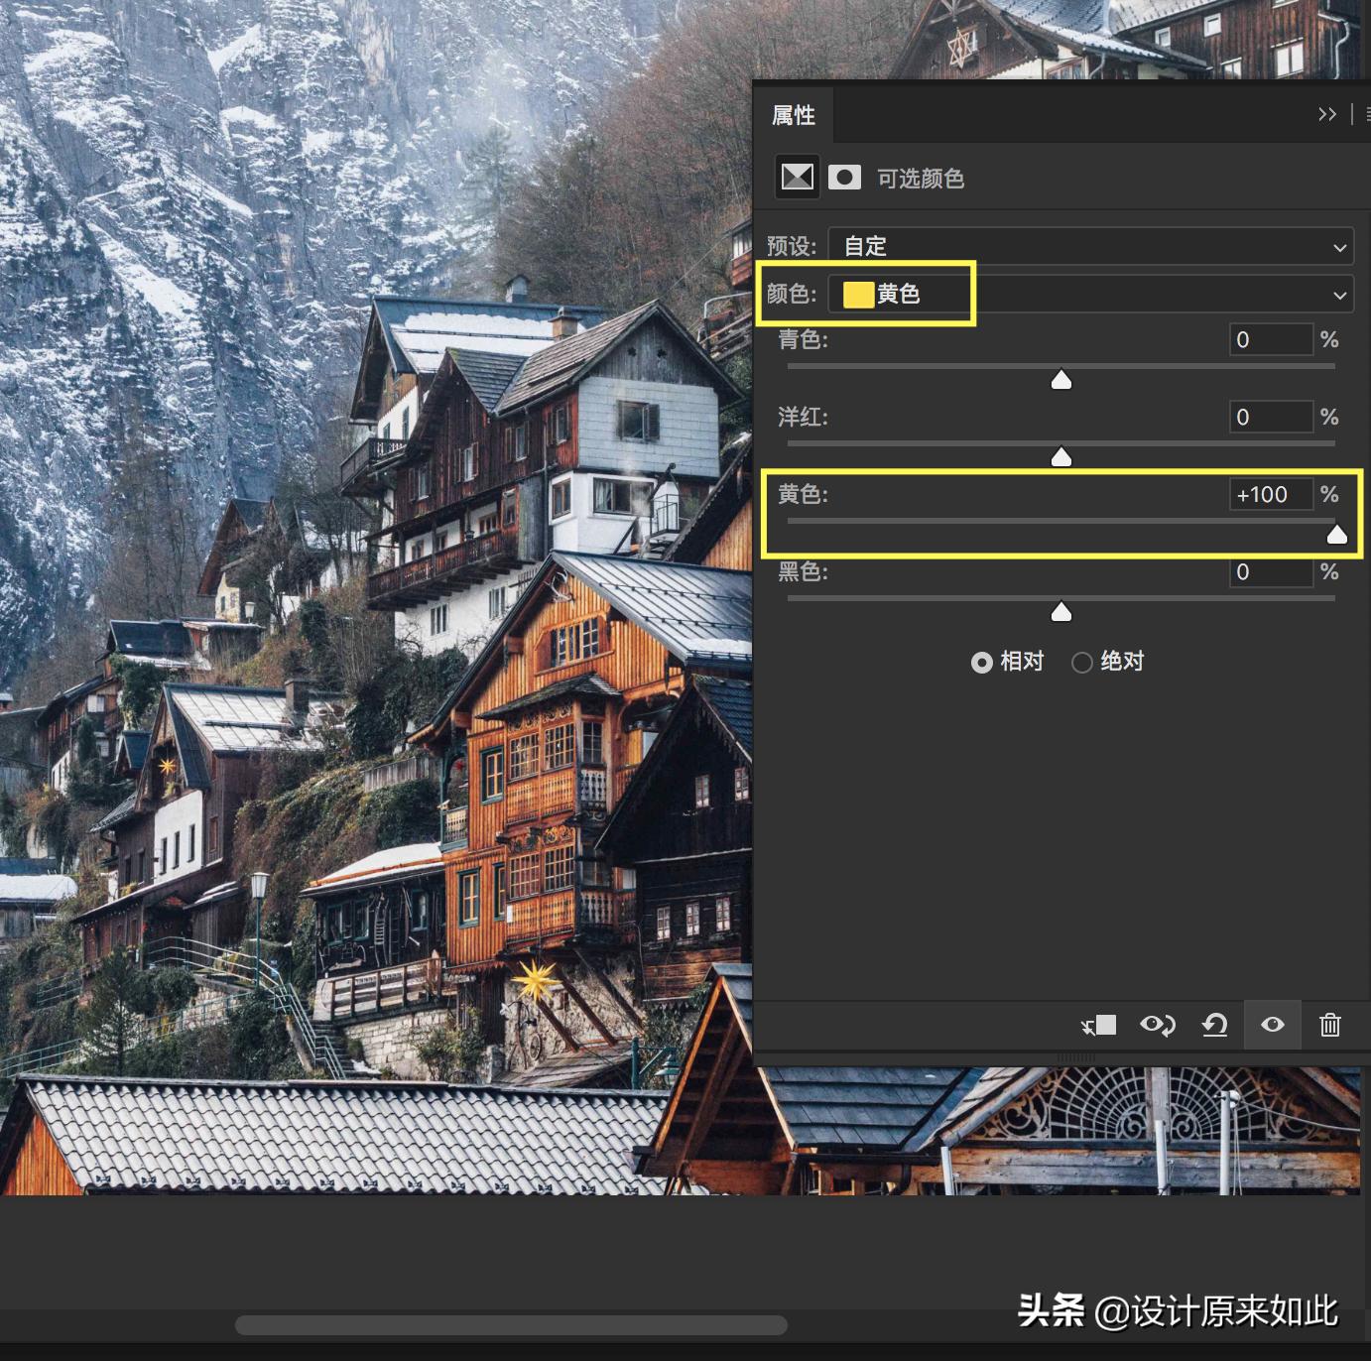Click the 黑色: slider label
The width and height of the screenshot is (1371, 1361).
click(803, 571)
